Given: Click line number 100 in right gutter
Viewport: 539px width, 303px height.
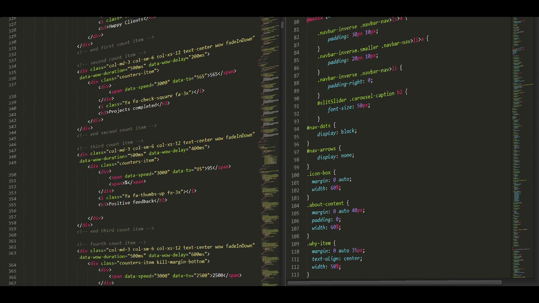Looking at the screenshot, I should (x=295, y=175).
